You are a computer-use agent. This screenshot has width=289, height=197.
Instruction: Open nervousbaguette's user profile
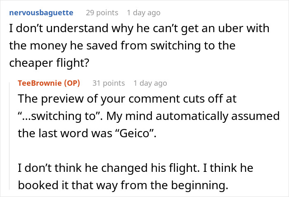coord(41,13)
